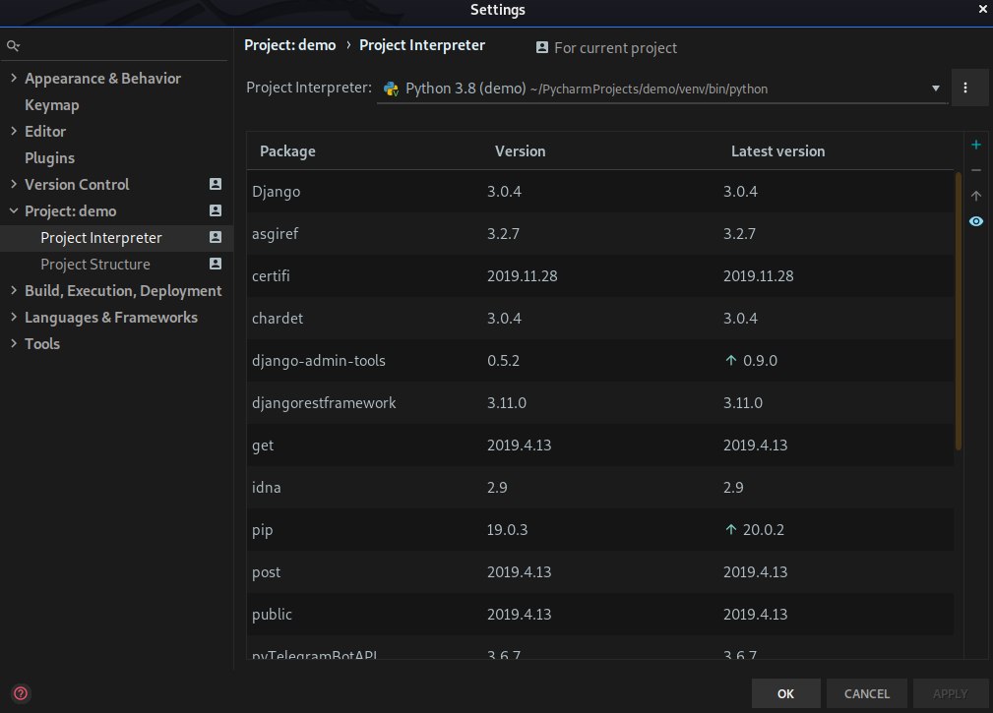The width and height of the screenshot is (993, 713).
Task: Click project-level icon next to Project Interpreter
Action: click(216, 237)
